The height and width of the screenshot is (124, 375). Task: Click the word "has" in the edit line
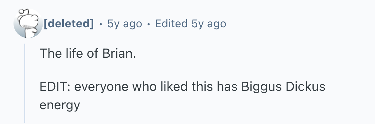[227, 87]
